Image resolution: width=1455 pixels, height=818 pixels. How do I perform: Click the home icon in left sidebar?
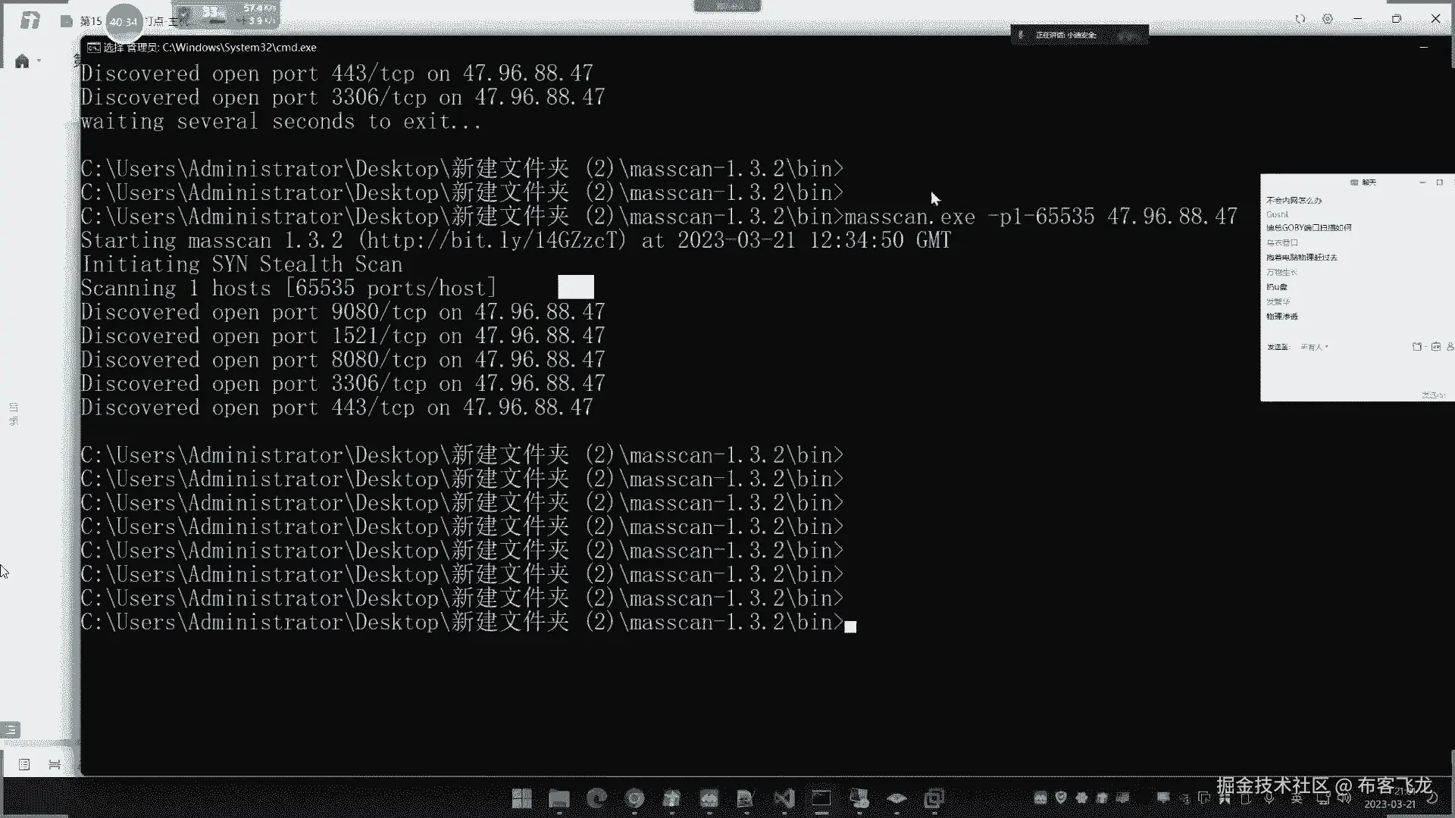tap(21, 61)
